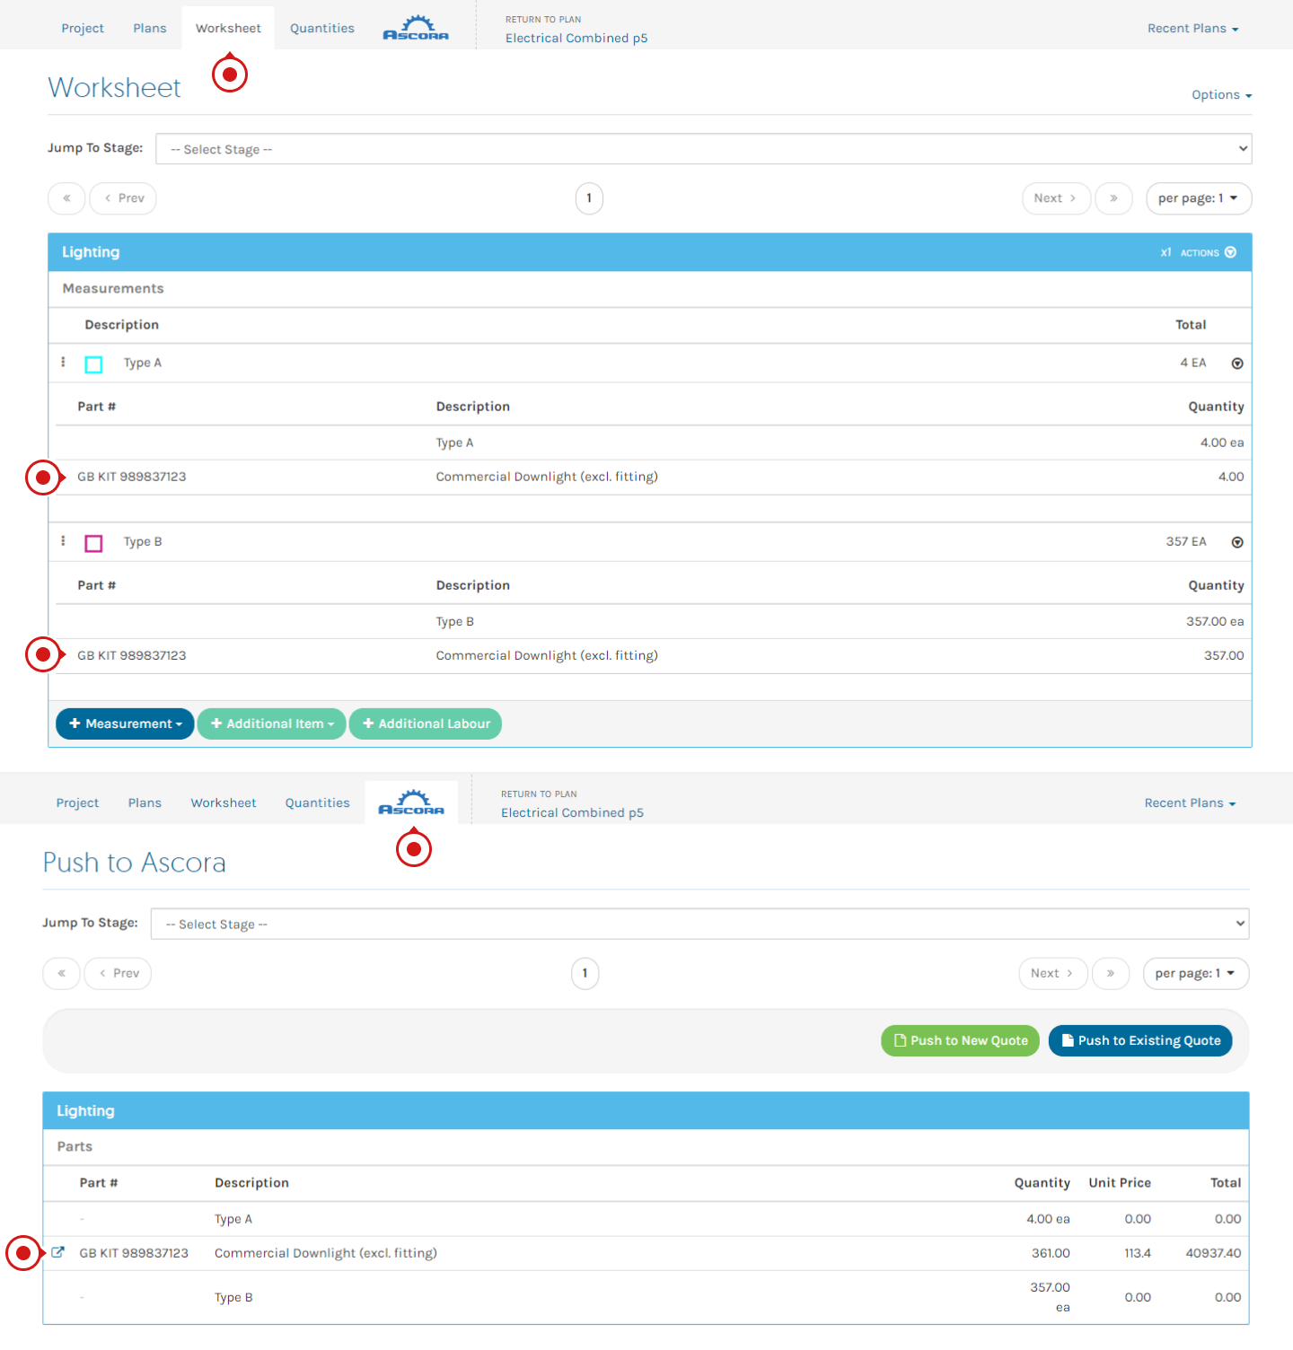Click the Lighting header in Push to Ascora

pos(646,1110)
